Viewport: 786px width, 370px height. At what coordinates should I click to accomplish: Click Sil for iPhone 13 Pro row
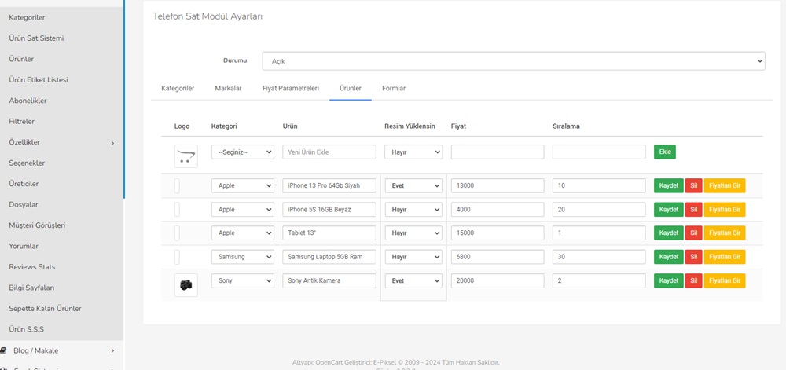(694, 185)
